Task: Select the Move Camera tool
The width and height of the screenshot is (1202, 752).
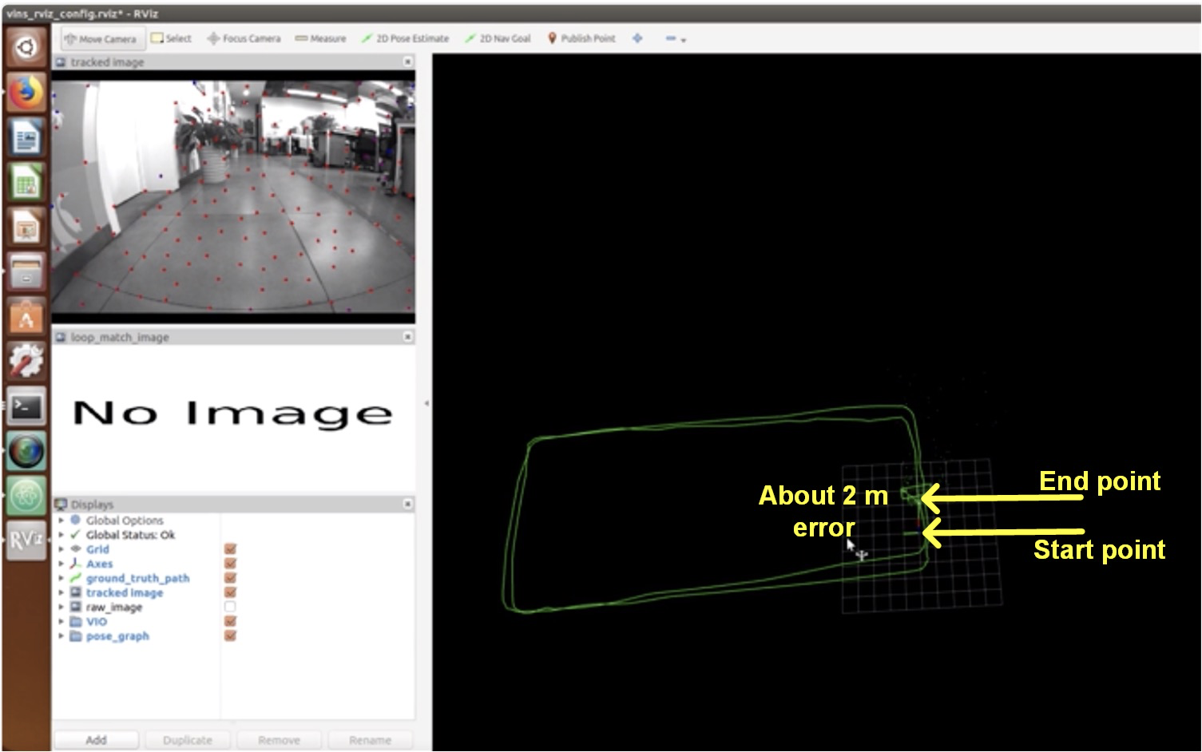Action: coord(101,38)
